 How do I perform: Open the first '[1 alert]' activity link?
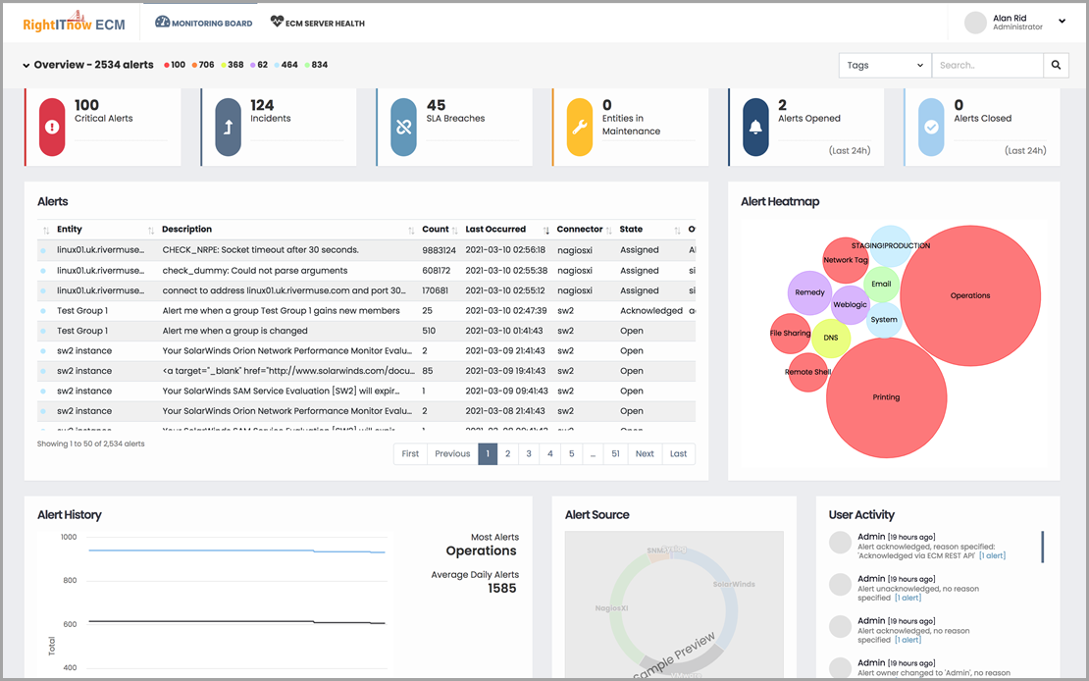tap(992, 556)
